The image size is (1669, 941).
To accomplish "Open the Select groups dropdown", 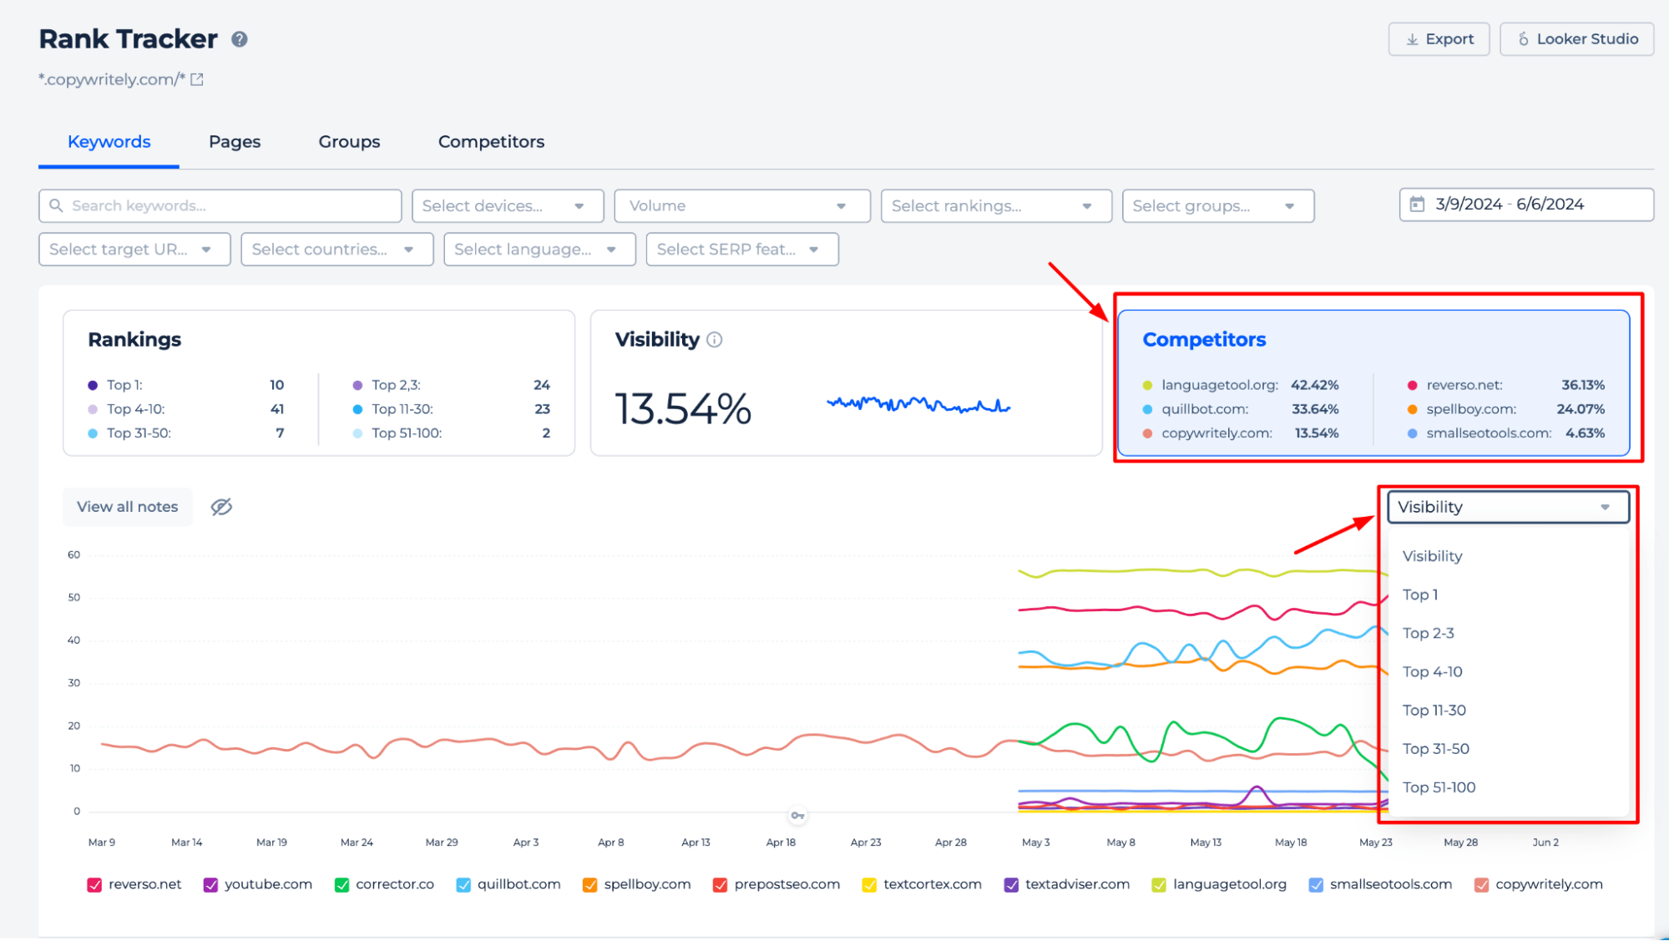I will point(1218,205).
